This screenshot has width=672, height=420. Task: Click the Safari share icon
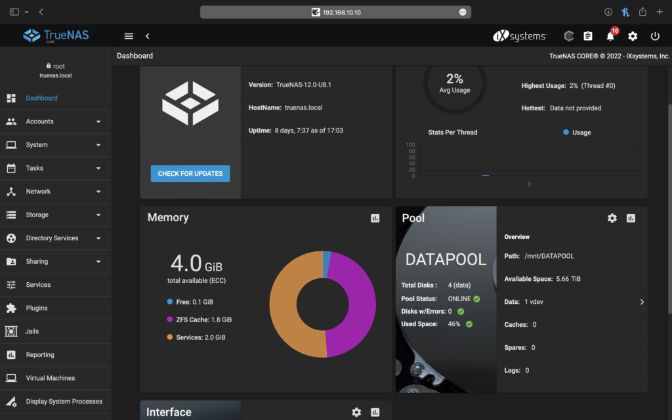[642, 12]
